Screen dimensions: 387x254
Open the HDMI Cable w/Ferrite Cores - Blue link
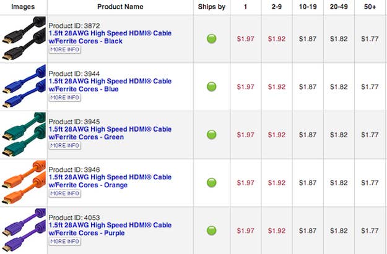[x=110, y=85]
